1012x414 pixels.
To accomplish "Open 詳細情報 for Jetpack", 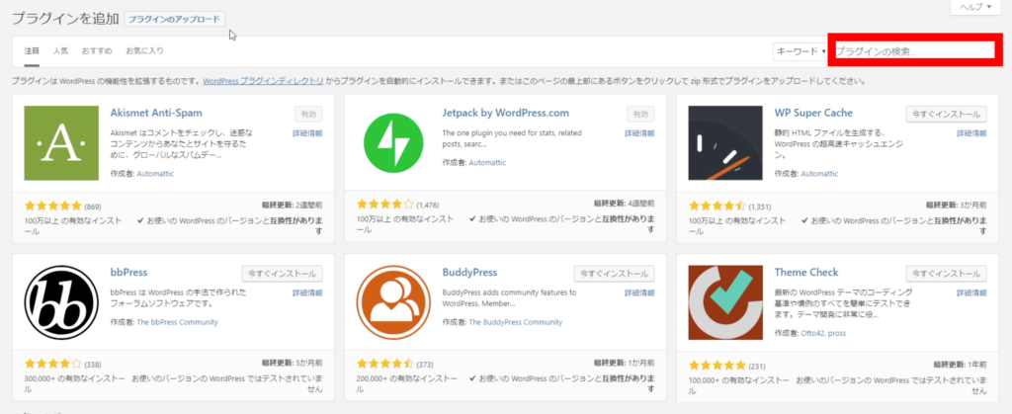I will pyautogui.click(x=639, y=133).
